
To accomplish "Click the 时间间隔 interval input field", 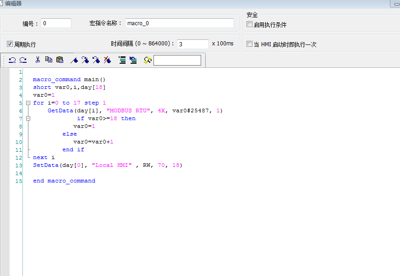I will click(192, 44).
